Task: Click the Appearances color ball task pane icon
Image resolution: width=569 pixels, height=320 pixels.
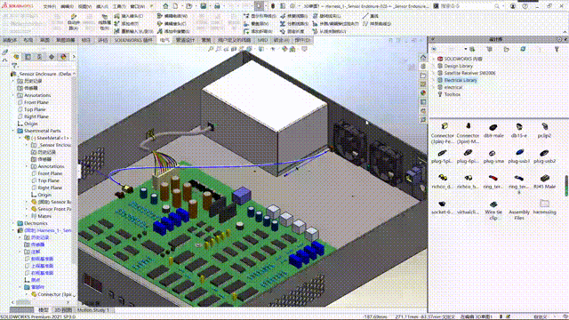Action: (x=423, y=92)
